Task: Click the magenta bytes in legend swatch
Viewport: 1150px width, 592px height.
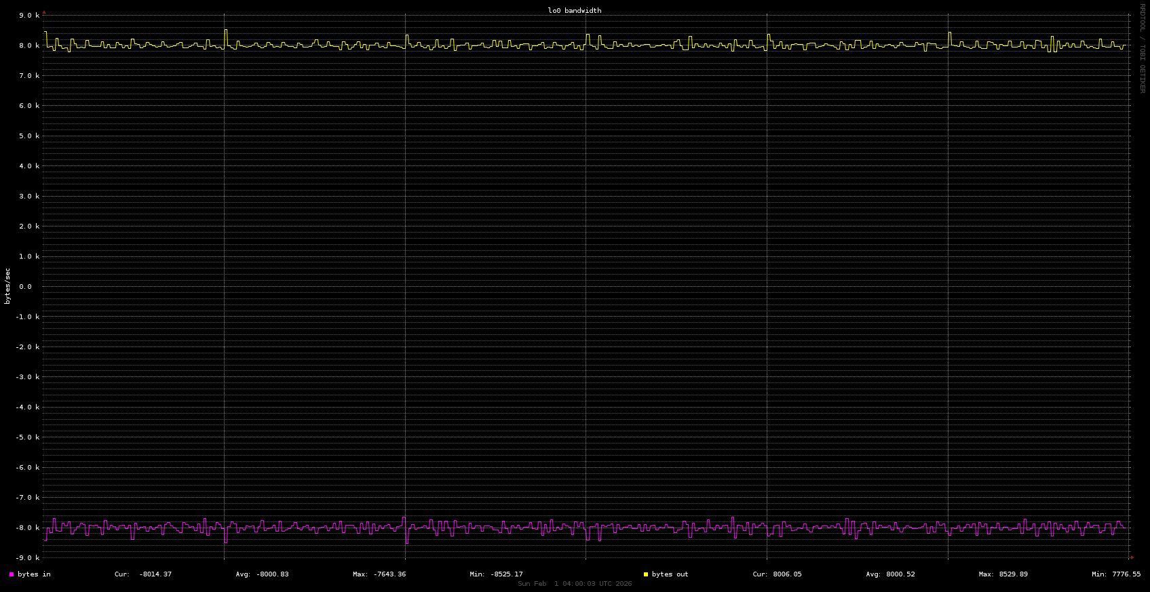Action: coord(12,574)
